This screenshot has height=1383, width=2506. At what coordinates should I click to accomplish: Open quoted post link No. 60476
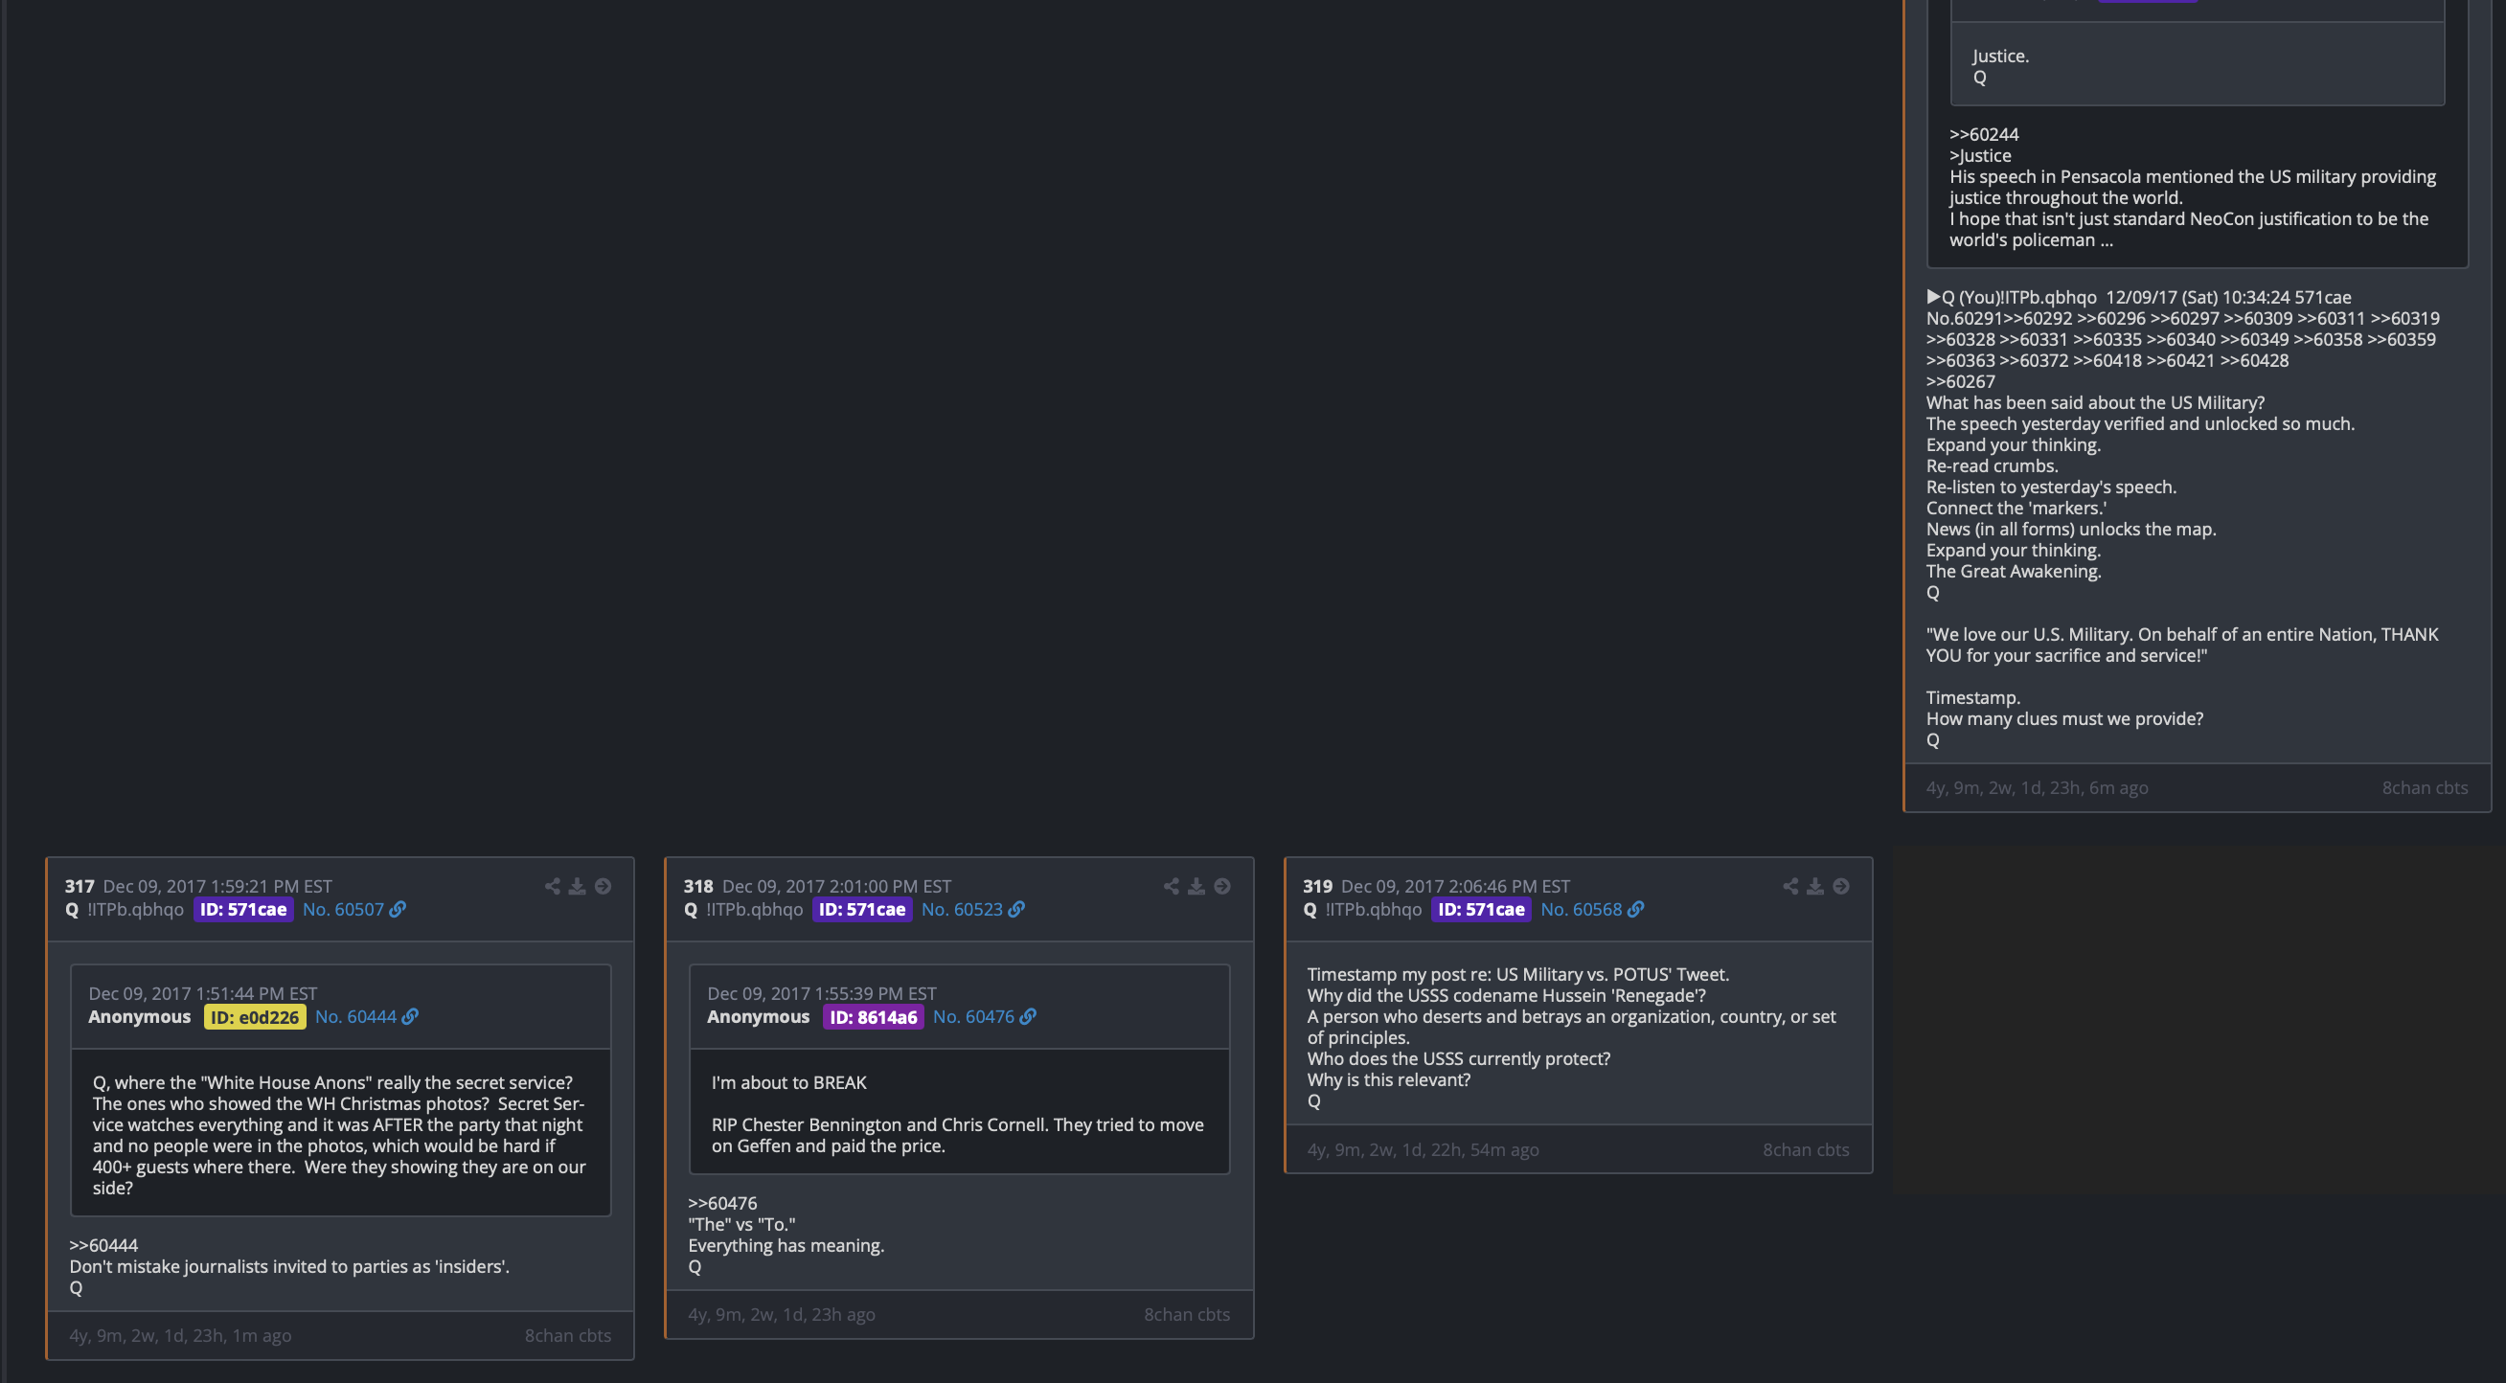tap(974, 1016)
